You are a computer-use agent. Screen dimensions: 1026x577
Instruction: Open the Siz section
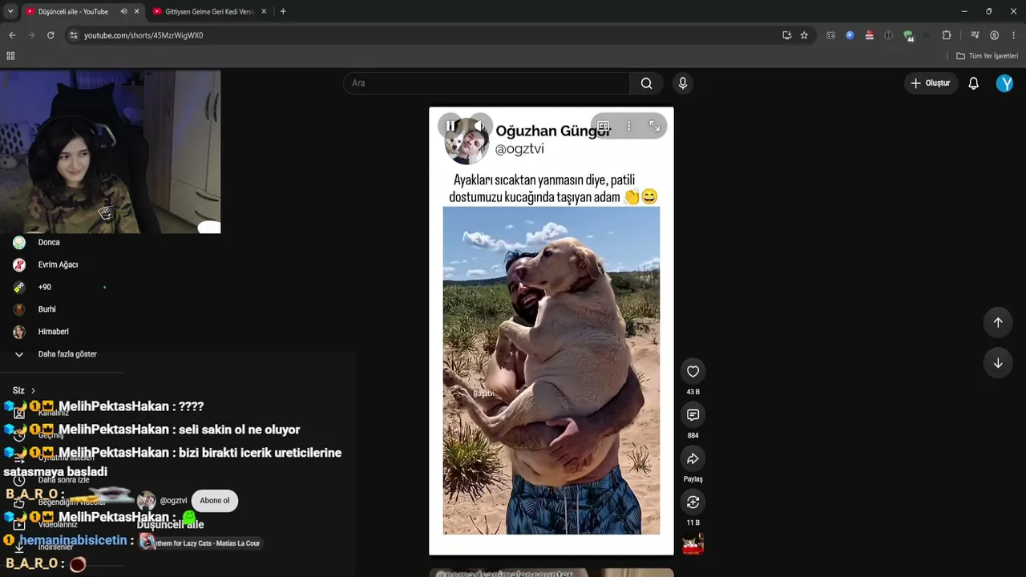[x=24, y=390]
